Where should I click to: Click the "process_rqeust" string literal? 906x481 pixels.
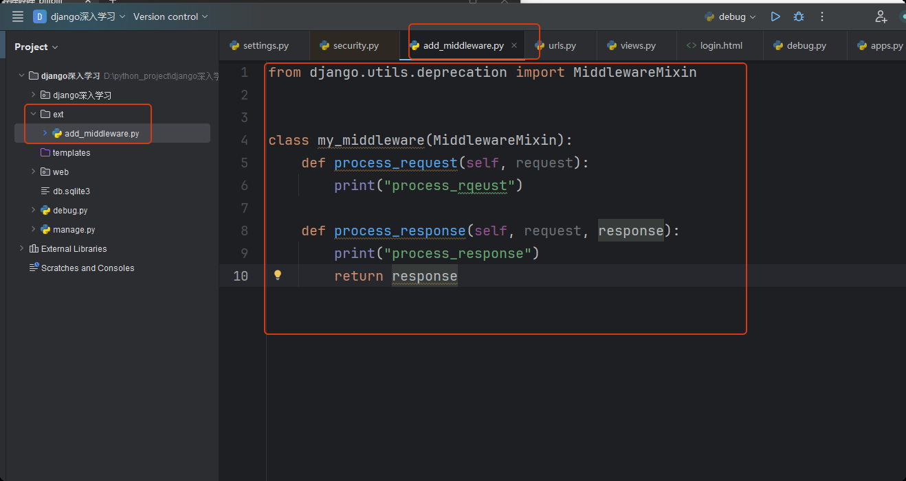(x=450, y=186)
